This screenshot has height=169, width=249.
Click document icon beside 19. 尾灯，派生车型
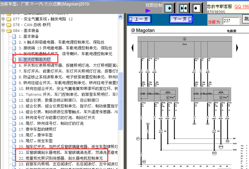point(14,141)
